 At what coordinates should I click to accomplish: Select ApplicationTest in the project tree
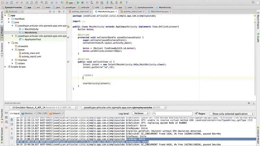[x=32, y=39]
